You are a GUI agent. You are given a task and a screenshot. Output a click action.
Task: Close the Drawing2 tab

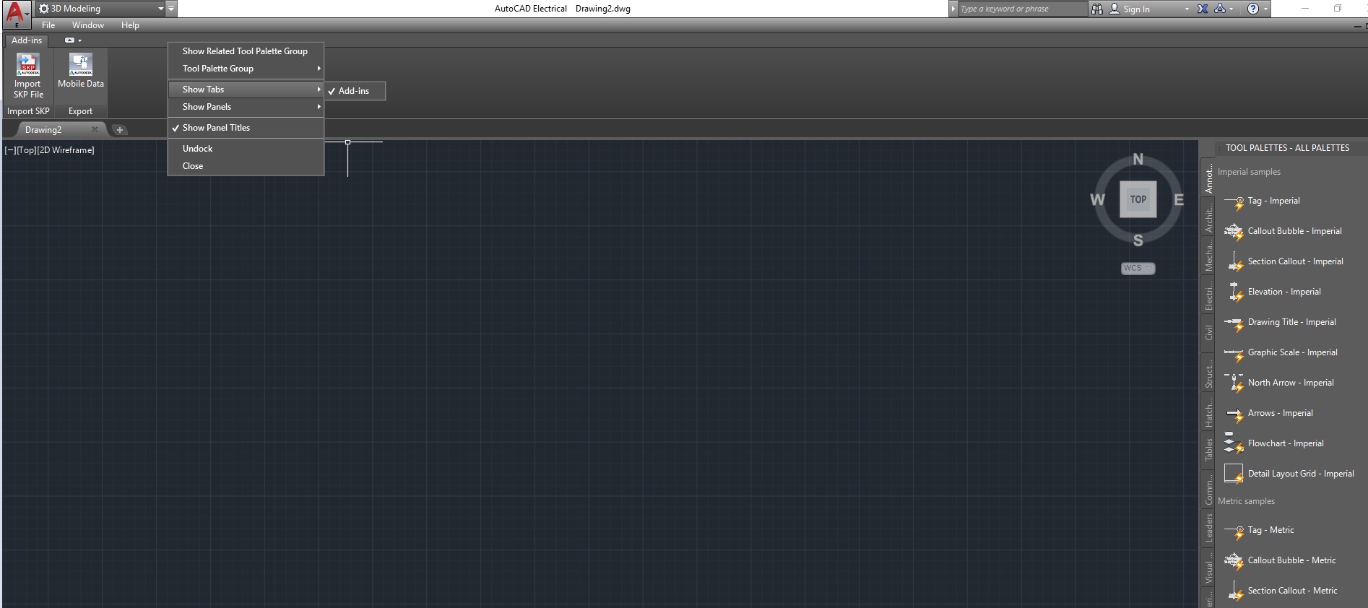coord(95,129)
